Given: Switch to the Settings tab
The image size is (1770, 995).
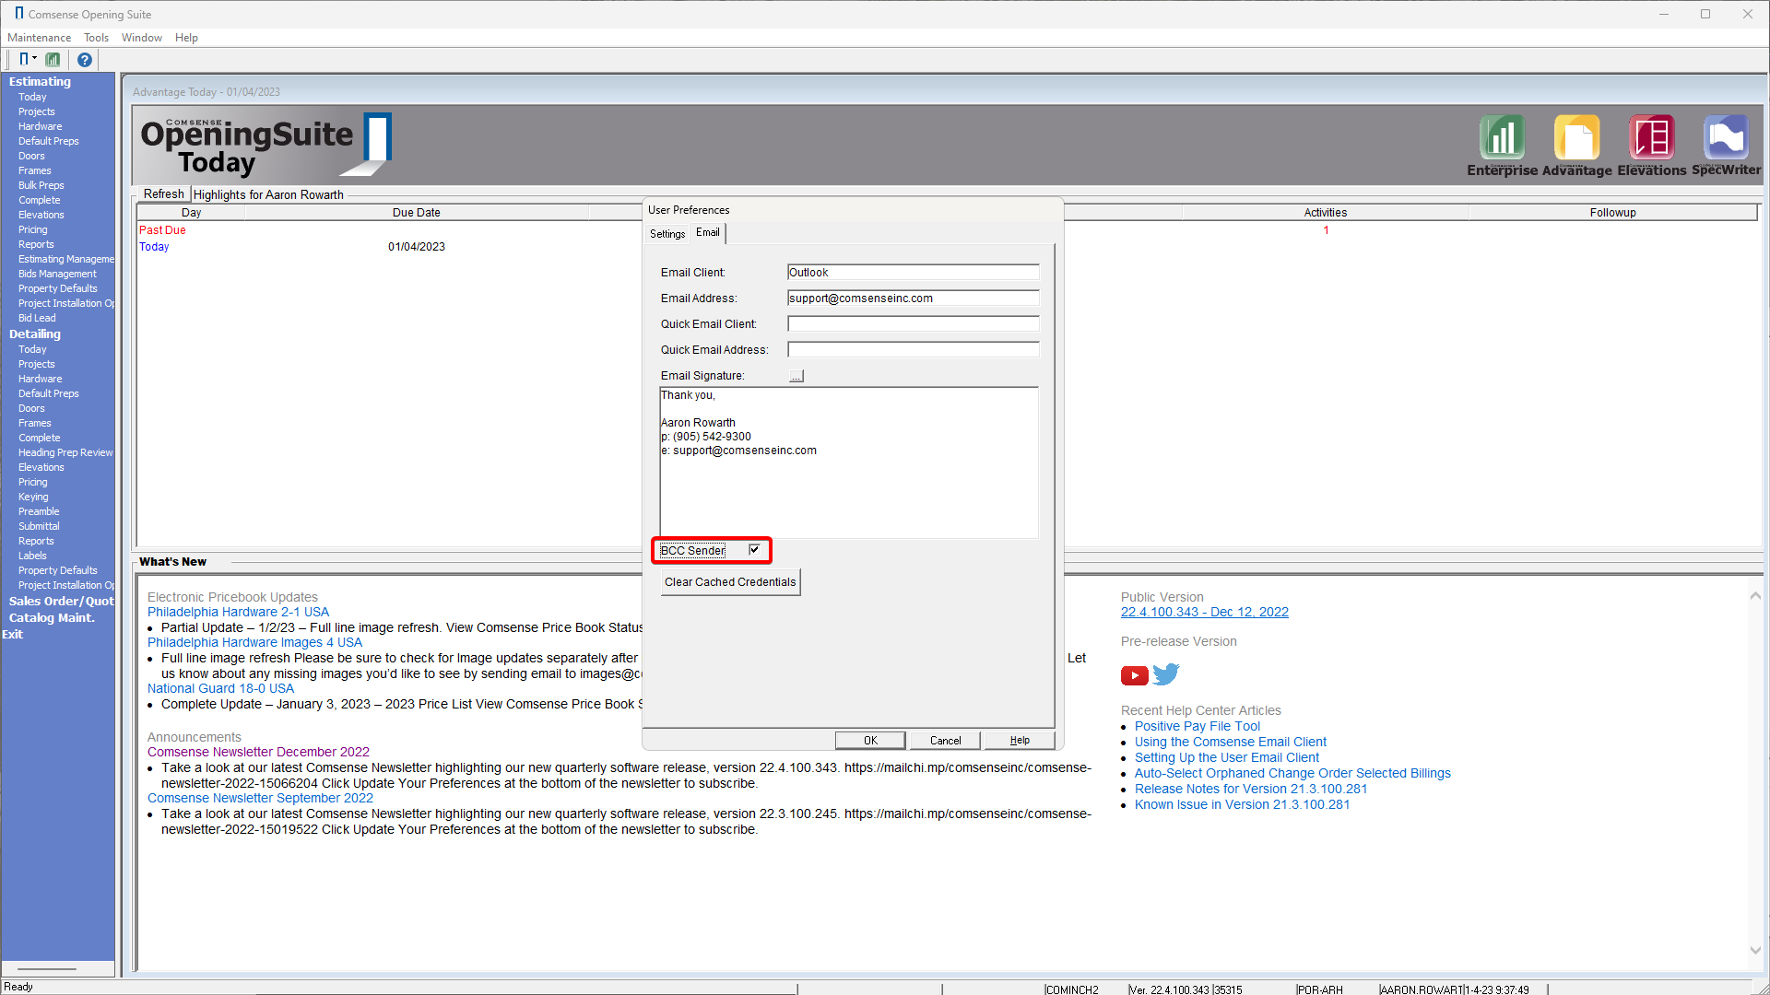Looking at the screenshot, I should 667,234.
